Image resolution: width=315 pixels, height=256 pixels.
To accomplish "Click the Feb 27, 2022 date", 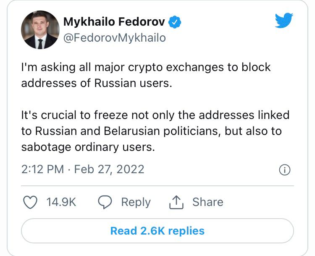I will (109, 169).
